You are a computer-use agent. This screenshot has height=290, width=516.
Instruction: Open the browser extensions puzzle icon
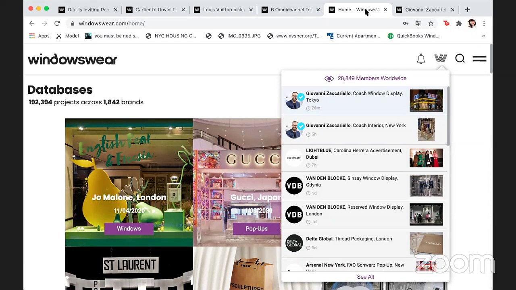[459, 23]
